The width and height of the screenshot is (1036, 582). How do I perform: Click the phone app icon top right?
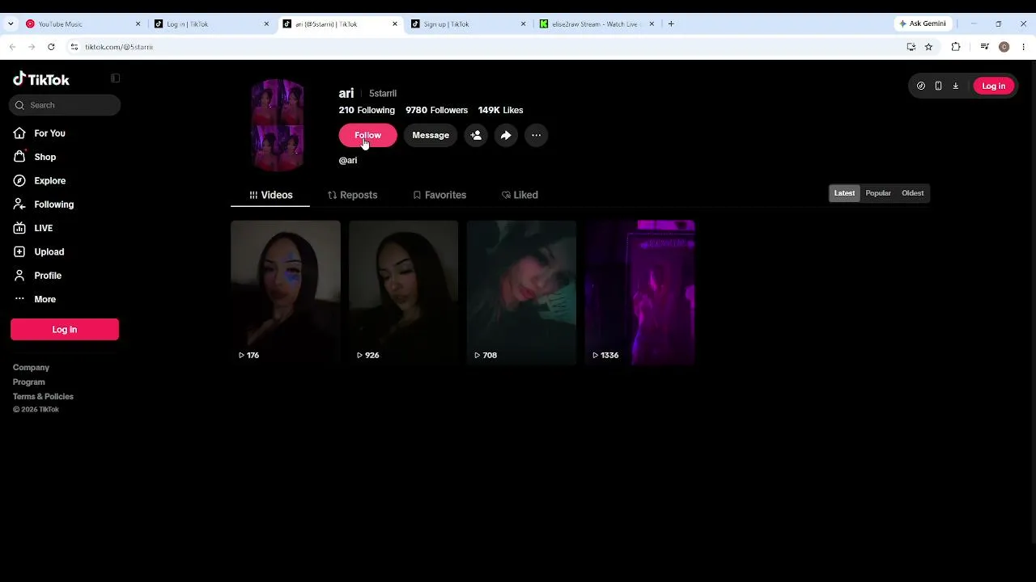click(x=938, y=86)
